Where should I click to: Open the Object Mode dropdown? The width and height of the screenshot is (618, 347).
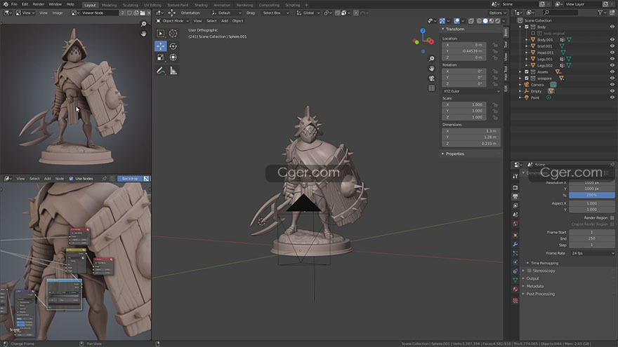(173, 21)
